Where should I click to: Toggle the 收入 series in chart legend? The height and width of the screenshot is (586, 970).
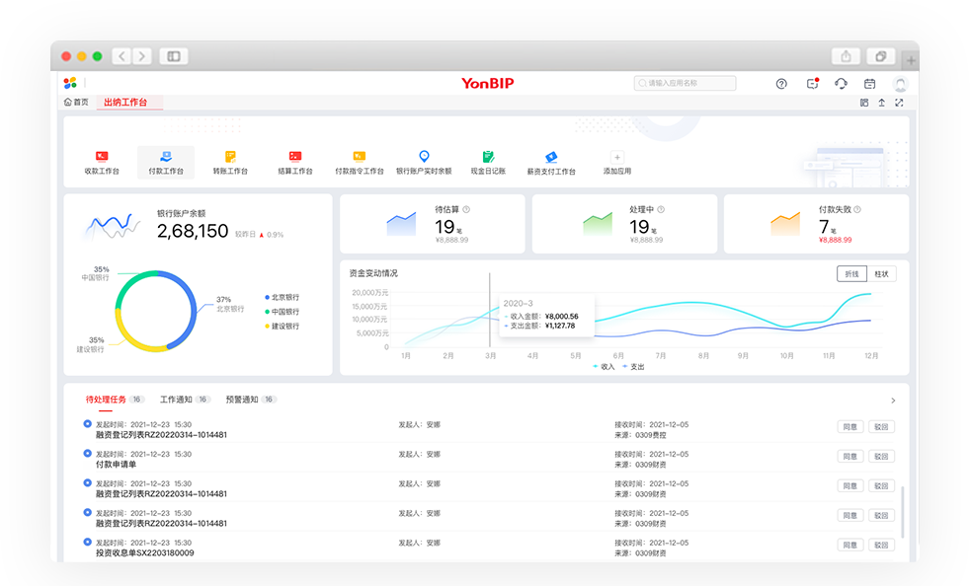602,366
